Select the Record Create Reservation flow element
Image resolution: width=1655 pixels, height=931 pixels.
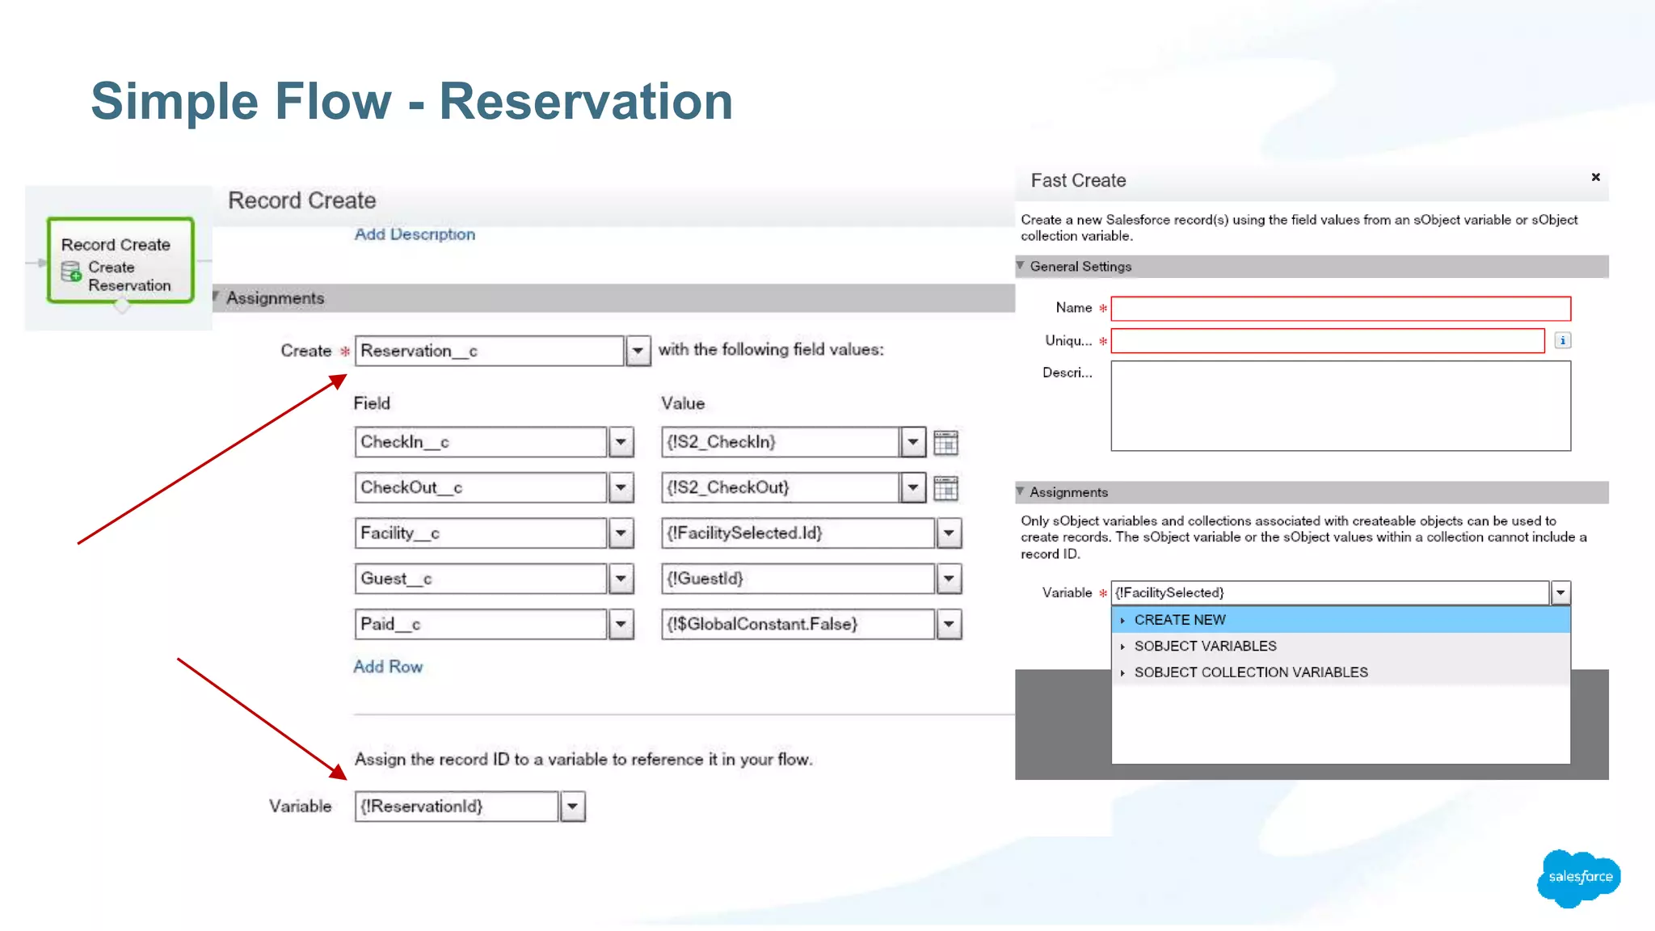120,260
